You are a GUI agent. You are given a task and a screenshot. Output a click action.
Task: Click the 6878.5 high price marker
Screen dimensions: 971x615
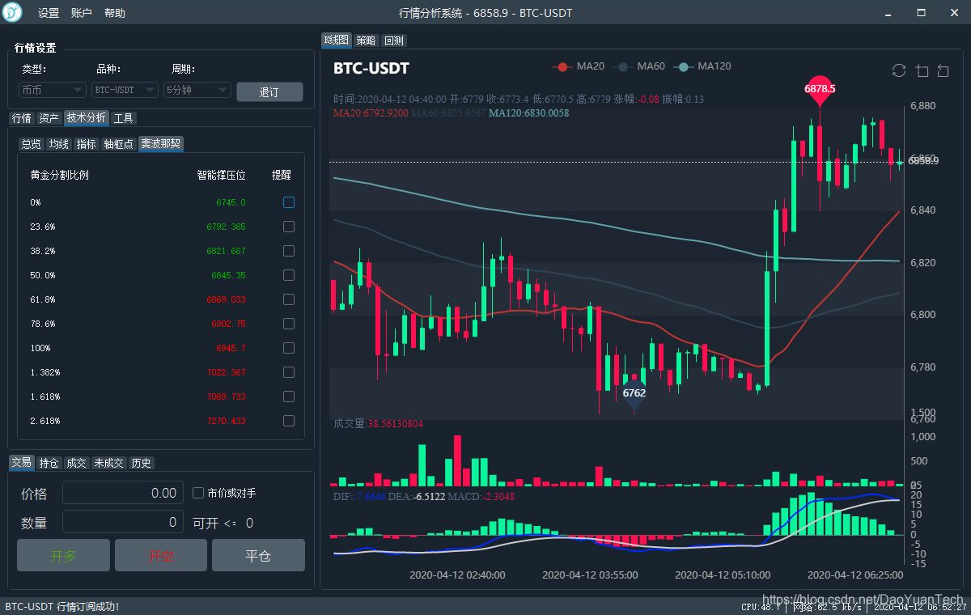click(x=820, y=88)
